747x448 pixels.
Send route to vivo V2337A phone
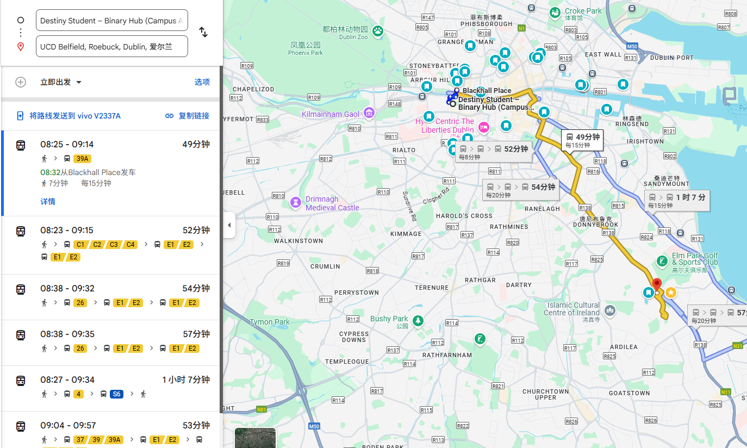(x=69, y=116)
